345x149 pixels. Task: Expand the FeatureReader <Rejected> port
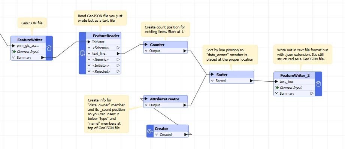coord(89,71)
